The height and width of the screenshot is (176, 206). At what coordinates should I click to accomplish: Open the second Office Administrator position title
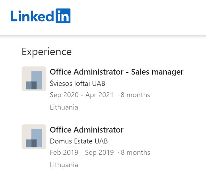[x=87, y=130]
